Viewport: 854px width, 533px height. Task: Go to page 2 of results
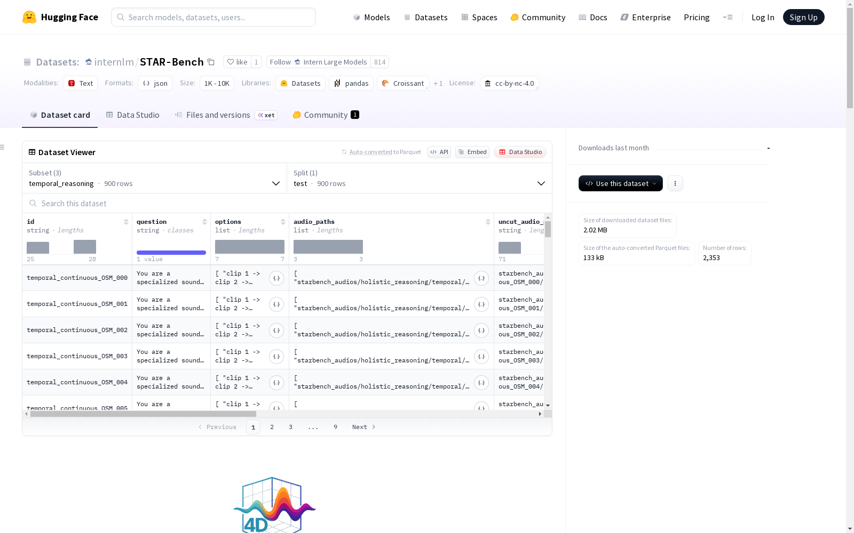pyautogui.click(x=272, y=427)
